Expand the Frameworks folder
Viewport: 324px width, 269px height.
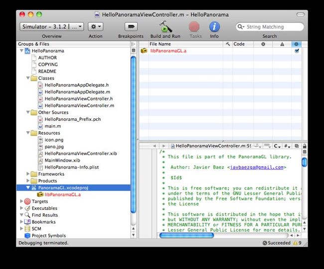pyautogui.click(x=28, y=174)
